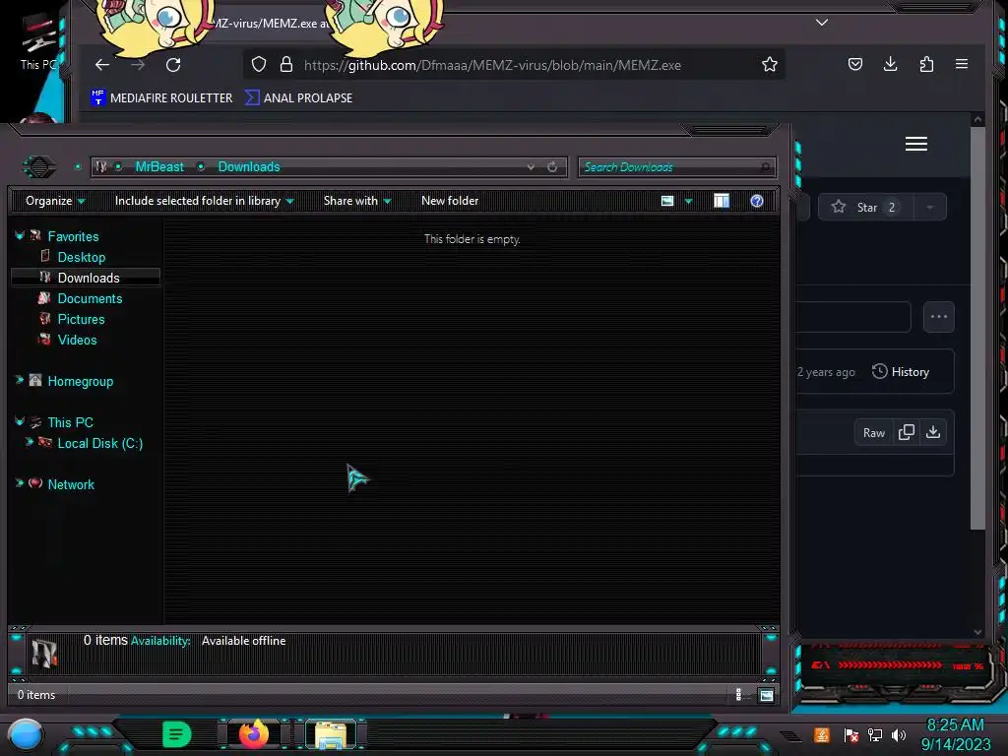This screenshot has width=1008, height=756.
Task: Bookmark this page with the star icon
Action: (x=770, y=64)
